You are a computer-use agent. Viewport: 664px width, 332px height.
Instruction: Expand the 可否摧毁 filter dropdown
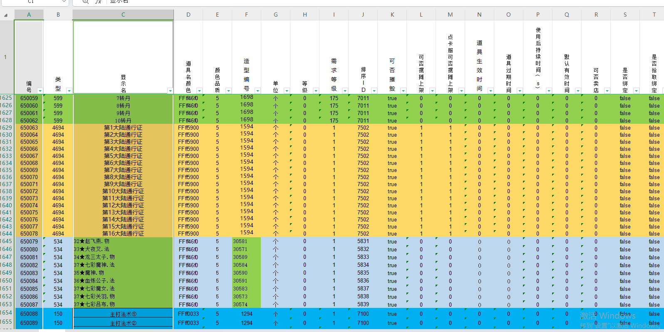(403, 91)
